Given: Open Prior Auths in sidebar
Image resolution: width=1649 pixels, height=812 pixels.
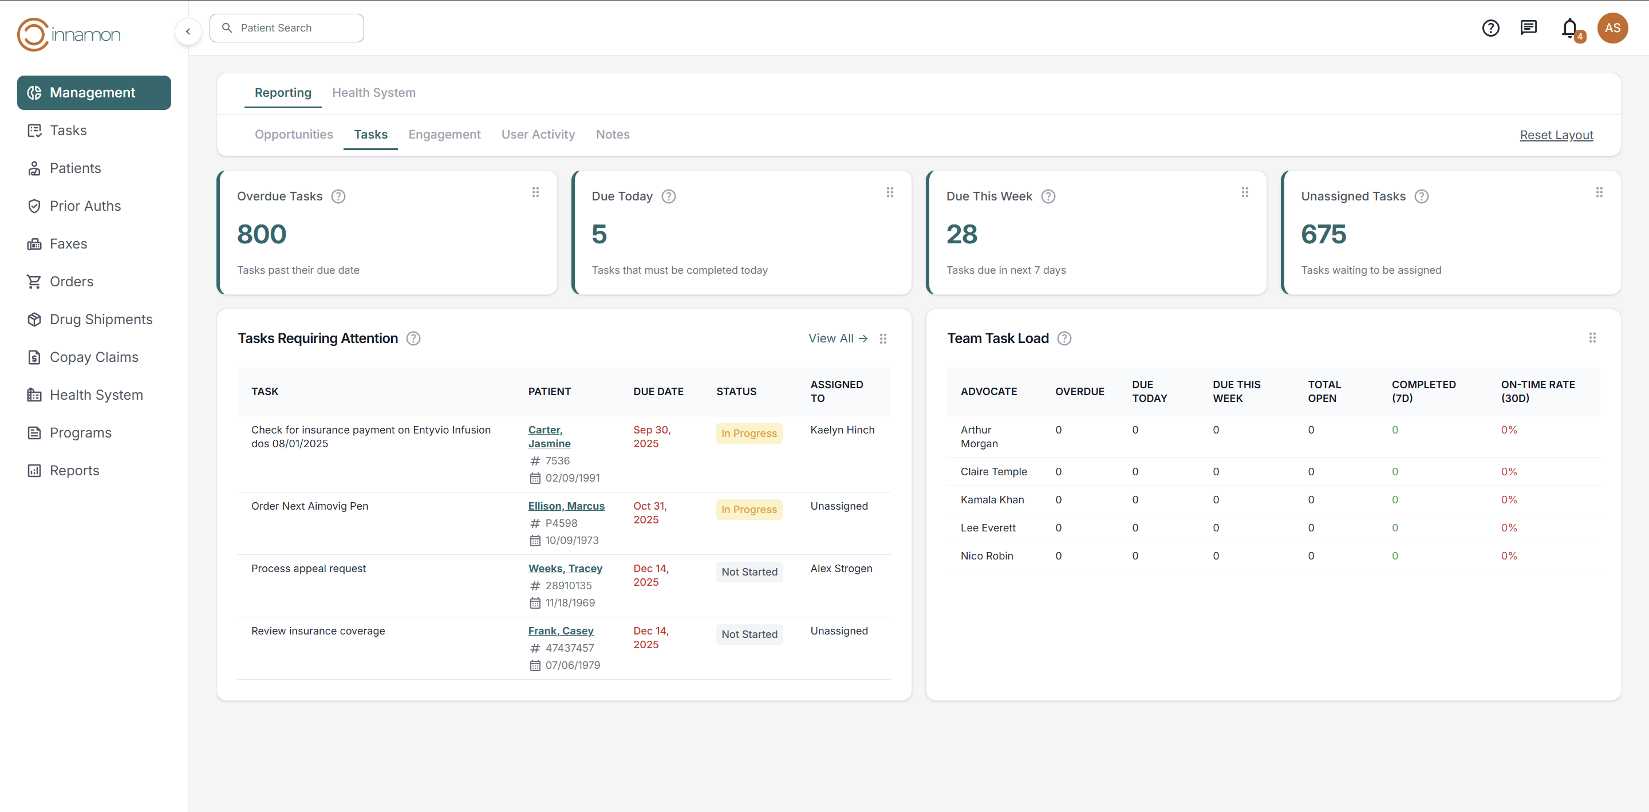Looking at the screenshot, I should click(x=85, y=206).
